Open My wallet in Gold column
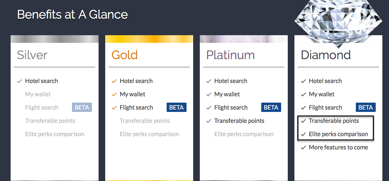The width and height of the screenshot is (389, 181). tap(132, 94)
